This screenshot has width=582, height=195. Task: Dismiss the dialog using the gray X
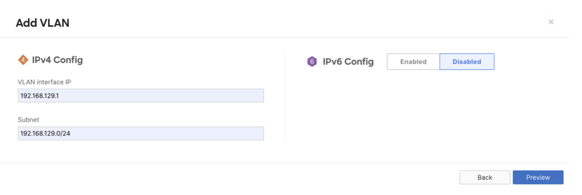click(x=551, y=22)
